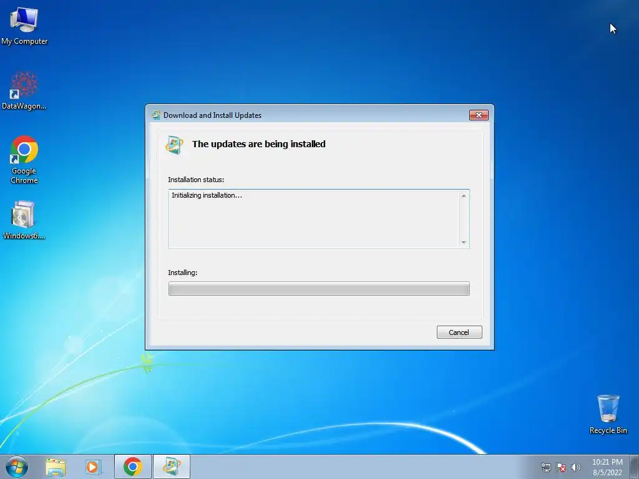The image size is (639, 479).
Task: Open Windows Explorer from taskbar
Action: (56, 467)
